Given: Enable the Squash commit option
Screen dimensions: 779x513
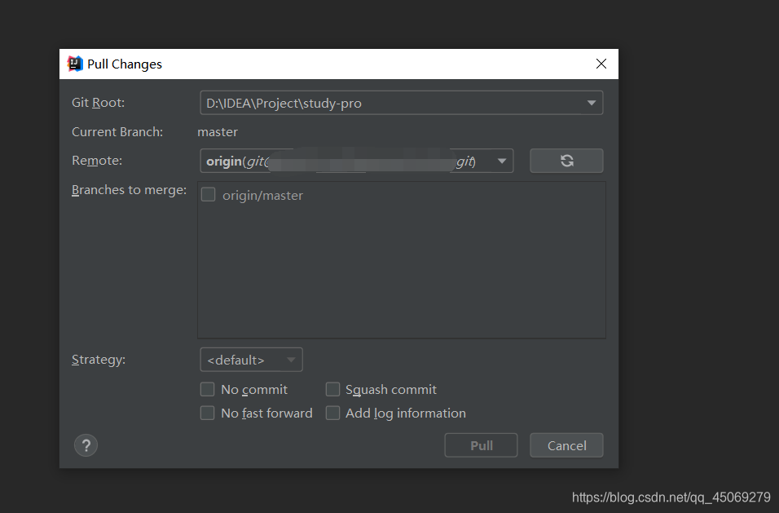Looking at the screenshot, I should (x=332, y=389).
